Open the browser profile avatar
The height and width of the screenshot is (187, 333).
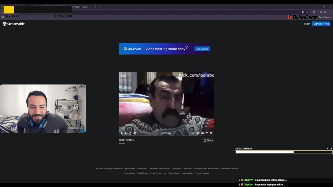coord(325,12)
